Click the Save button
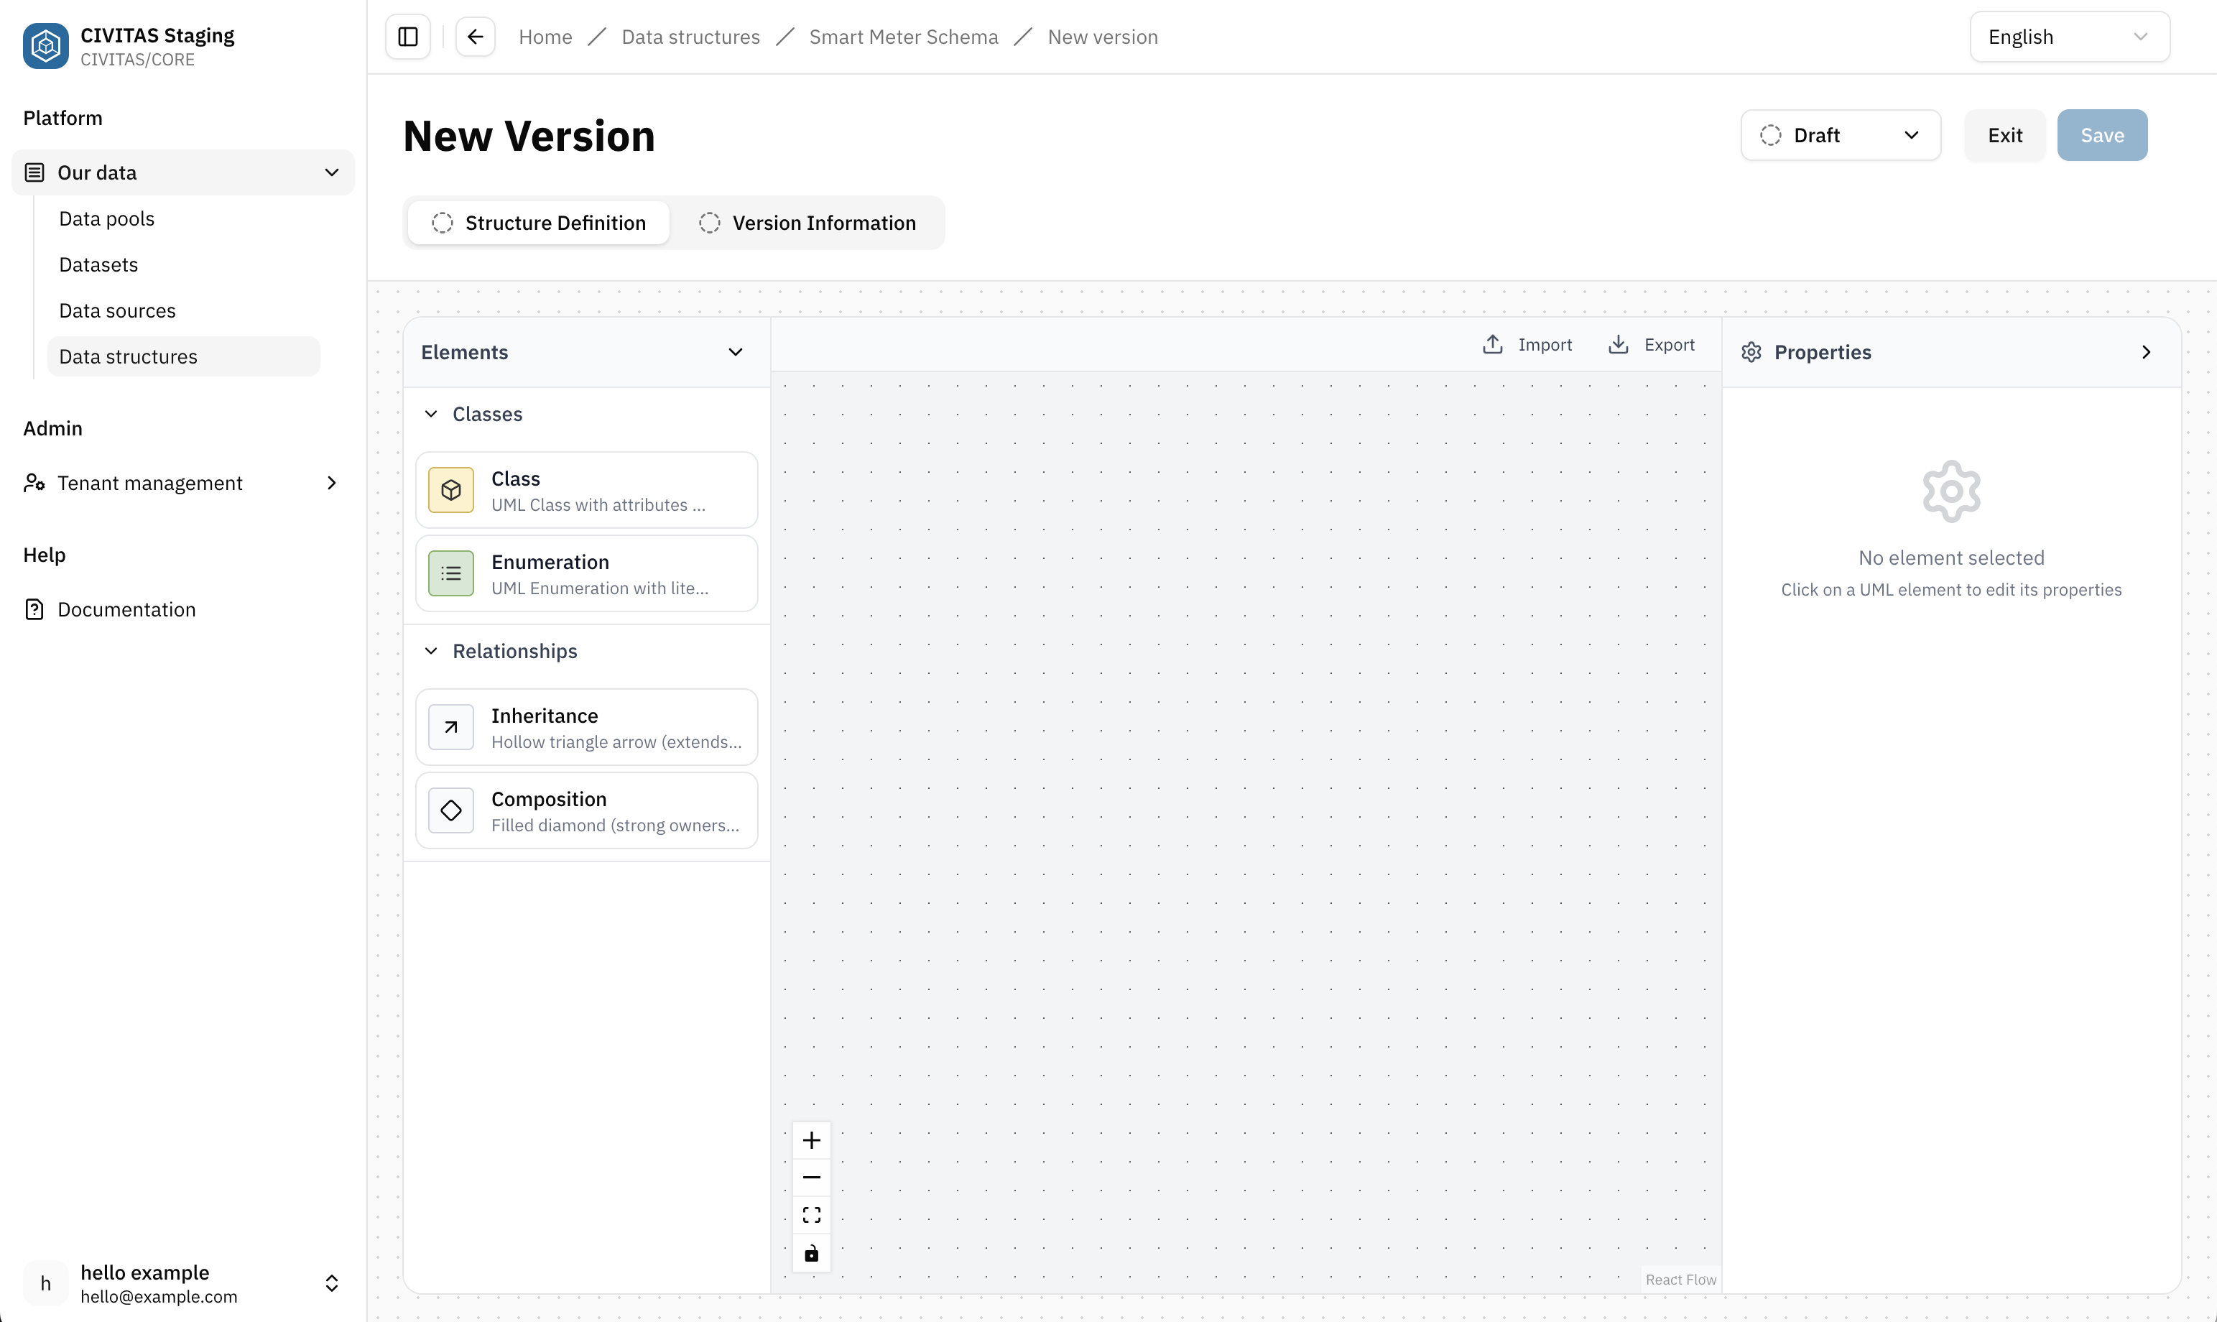This screenshot has width=2217, height=1322. [2102, 135]
